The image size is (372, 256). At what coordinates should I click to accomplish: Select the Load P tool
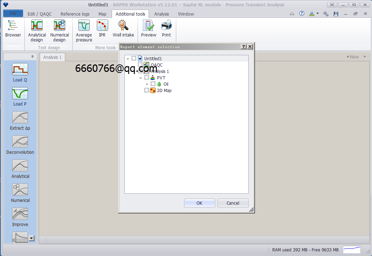point(20,97)
